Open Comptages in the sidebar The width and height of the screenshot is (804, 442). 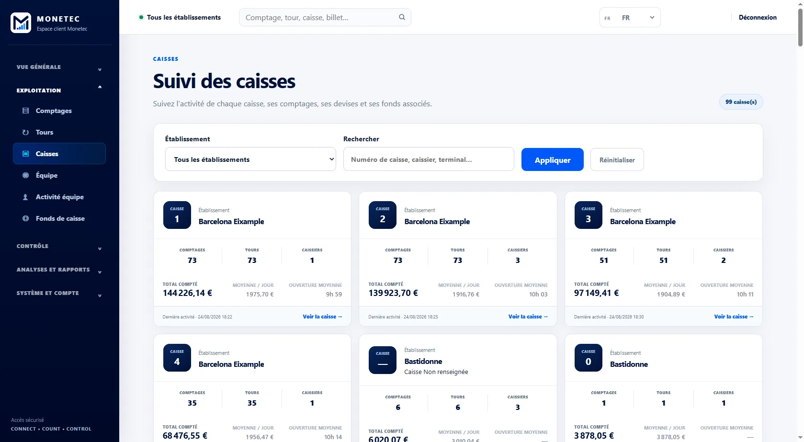[x=59, y=111]
